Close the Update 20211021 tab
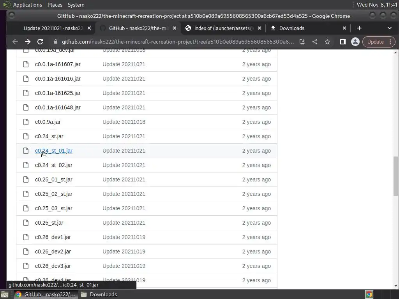399x299 pixels. tap(89, 28)
